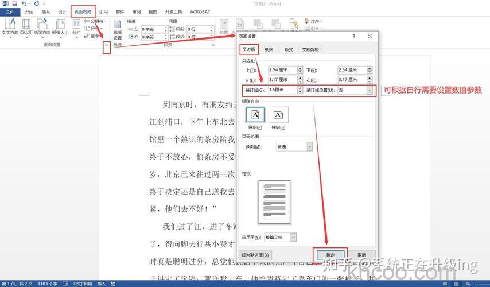Screen dimensions: 490x287
Task: Click the Undo arrow icon
Action: (24, 3)
